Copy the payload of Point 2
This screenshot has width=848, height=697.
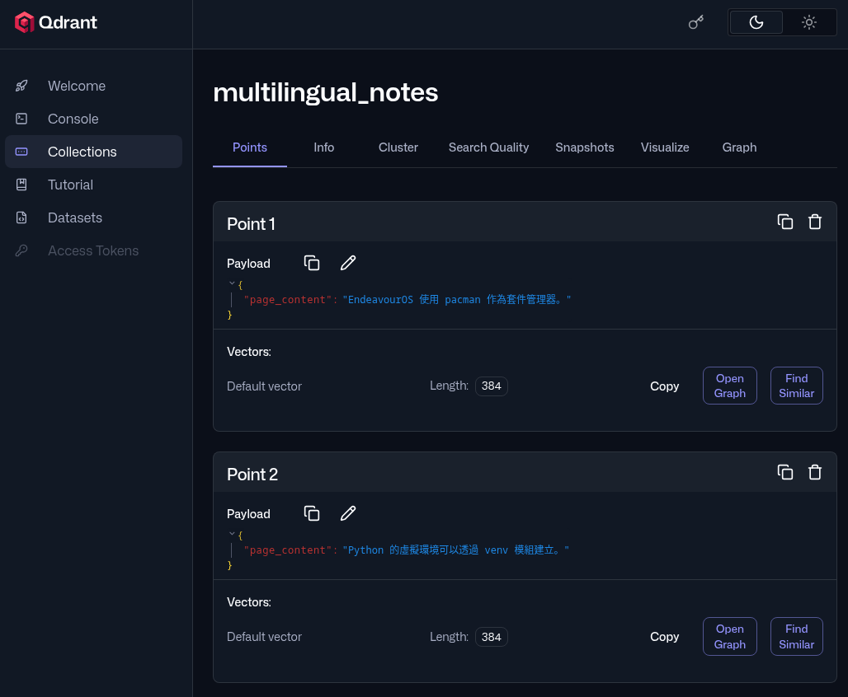coord(312,513)
